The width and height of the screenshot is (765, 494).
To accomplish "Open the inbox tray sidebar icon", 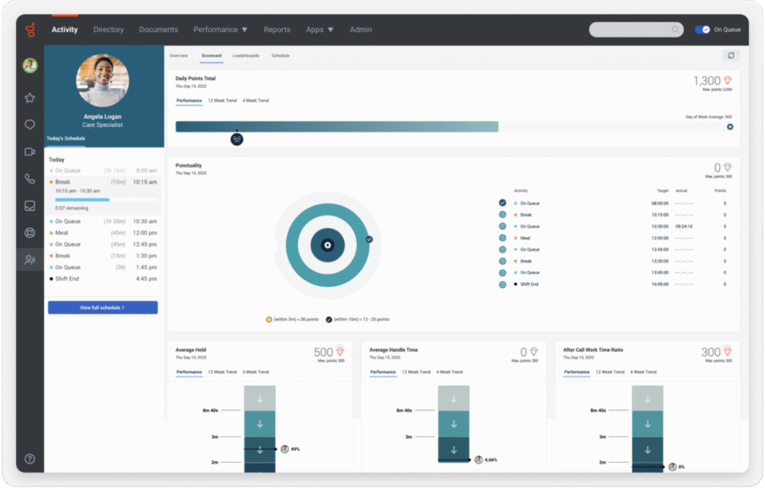I will coord(30,205).
